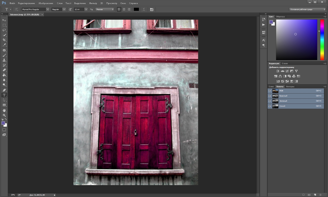Choose the Eraser tool
The width and height of the screenshot is (328, 197).
4,70
